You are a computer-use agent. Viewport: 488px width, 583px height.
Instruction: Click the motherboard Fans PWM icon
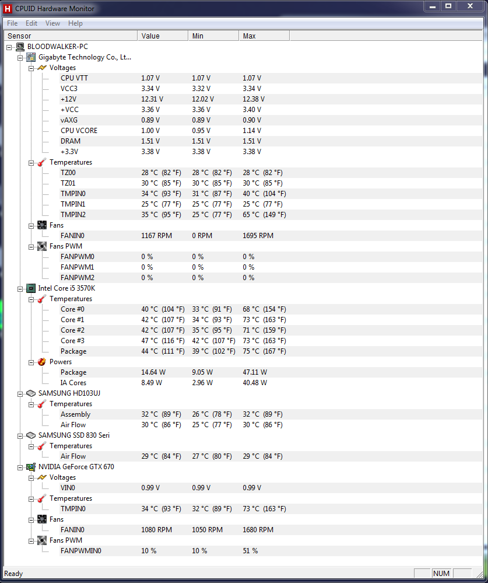pyautogui.click(x=42, y=246)
